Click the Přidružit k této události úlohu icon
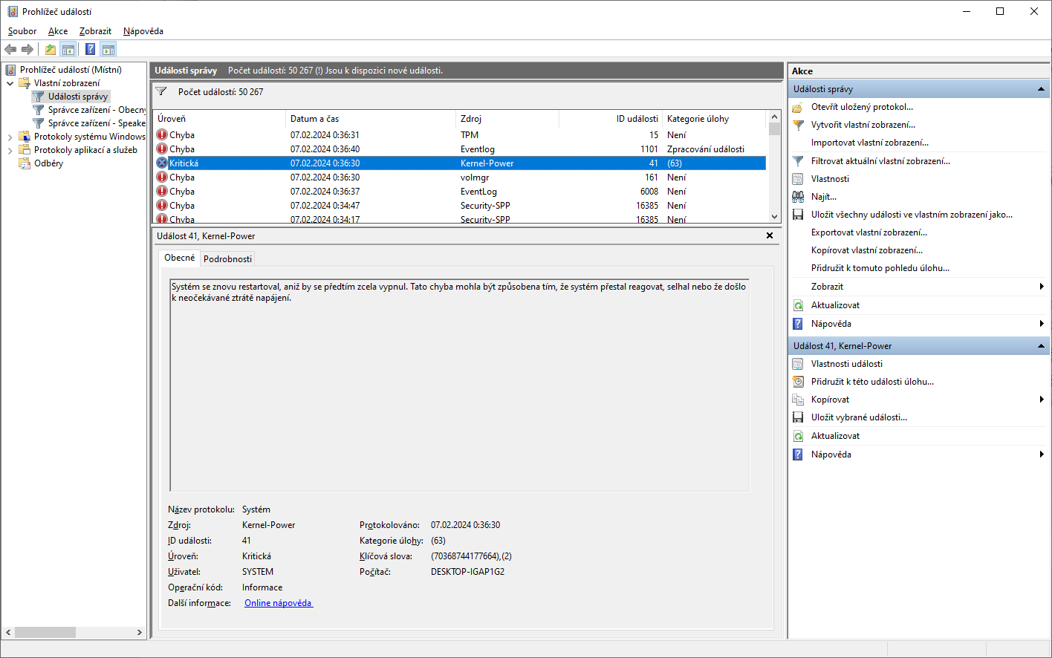The height and width of the screenshot is (658, 1052). [798, 382]
